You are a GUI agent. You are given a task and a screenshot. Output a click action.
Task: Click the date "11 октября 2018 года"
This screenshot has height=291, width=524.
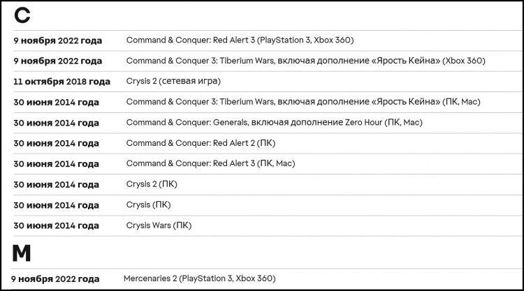61,82
